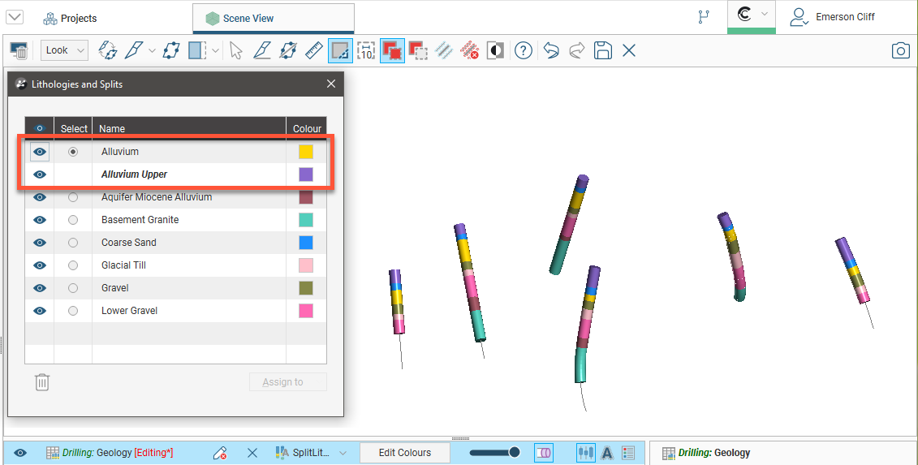Image resolution: width=918 pixels, height=465 pixels.
Task: Click the save floppy disk icon
Action: coord(602,50)
